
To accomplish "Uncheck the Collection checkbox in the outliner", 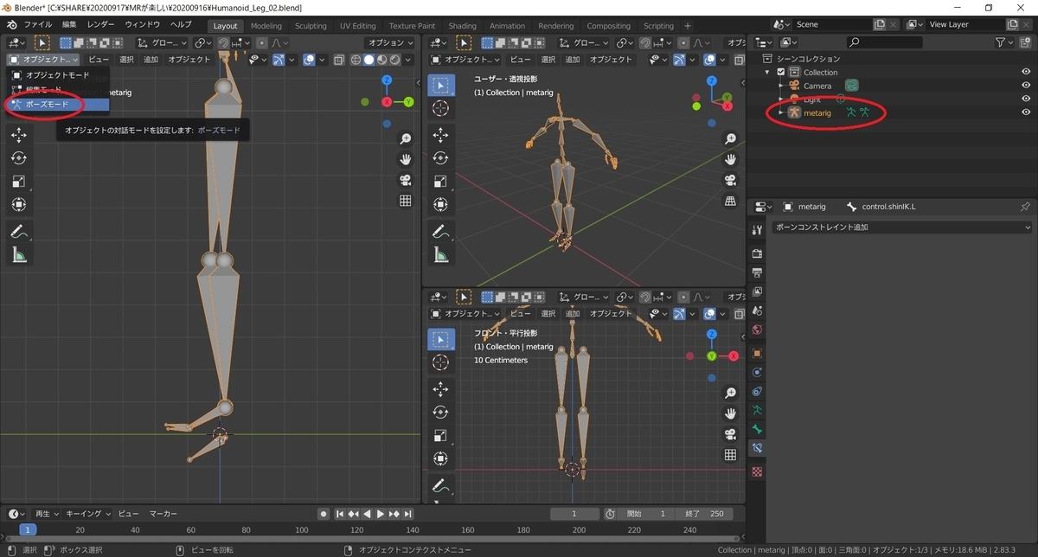I will pyautogui.click(x=781, y=72).
